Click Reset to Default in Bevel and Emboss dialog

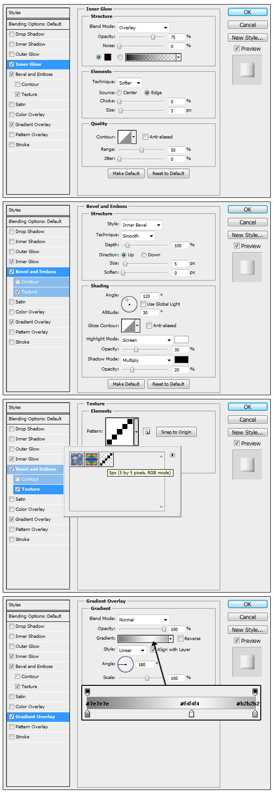169,384
